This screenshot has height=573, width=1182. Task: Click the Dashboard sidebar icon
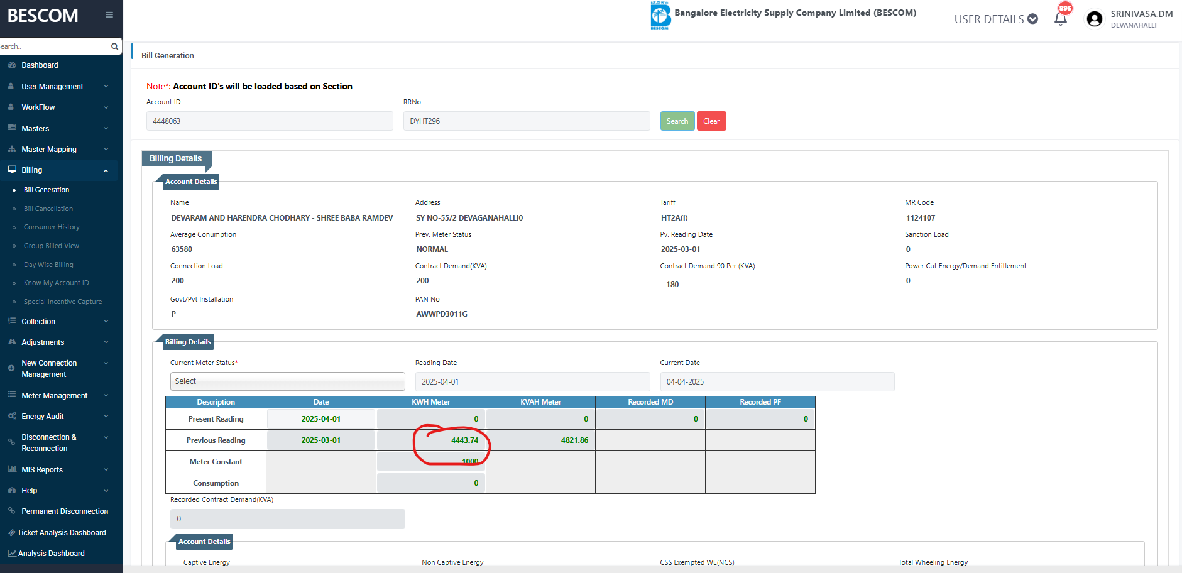[12, 65]
